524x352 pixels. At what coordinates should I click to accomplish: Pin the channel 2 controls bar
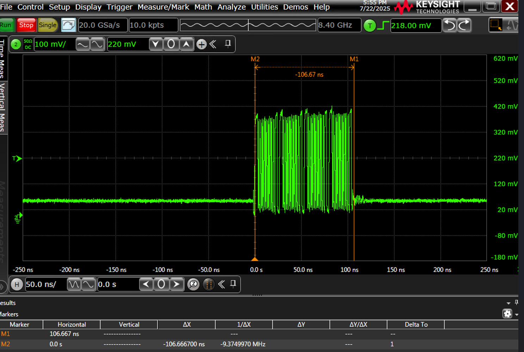tap(227, 44)
